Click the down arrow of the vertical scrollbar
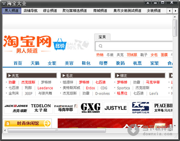 [x=175, y=126]
